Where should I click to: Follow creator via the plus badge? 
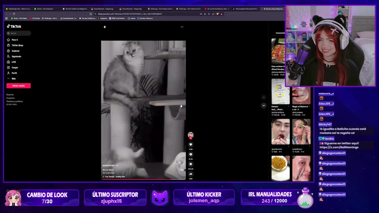(191, 138)
